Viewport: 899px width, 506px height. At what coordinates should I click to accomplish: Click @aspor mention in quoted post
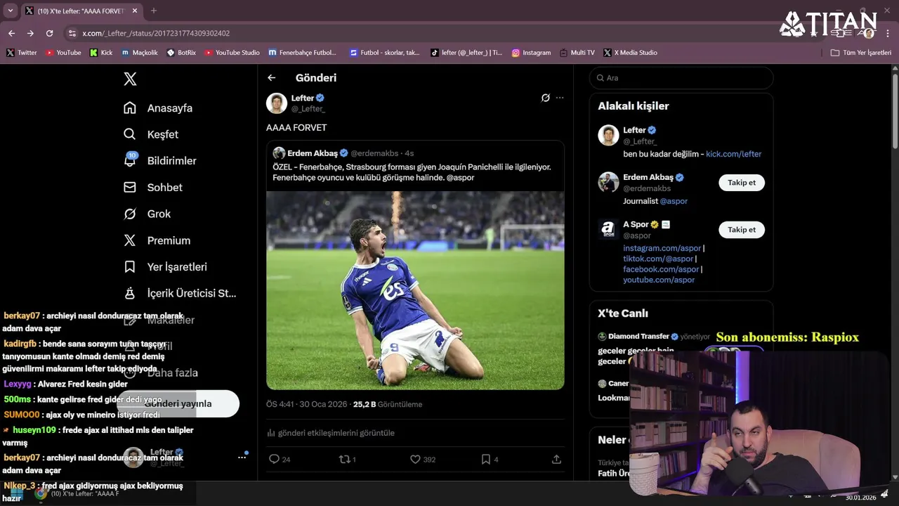[x=461, y=178]
